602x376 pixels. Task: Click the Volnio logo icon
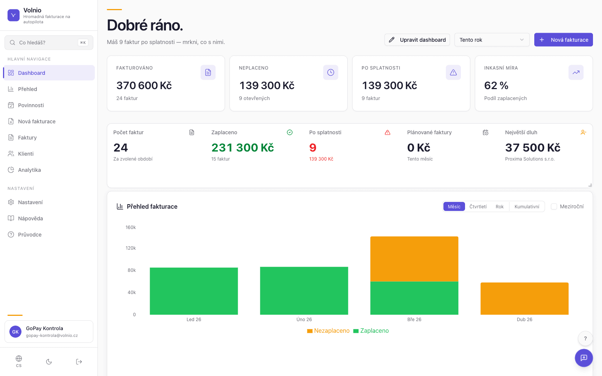click(x=14, y=15)
